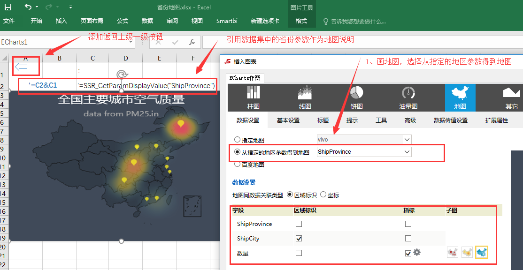
Task: Click cell A2 containing '=C2&C1
Action: (x=43, y=85)
